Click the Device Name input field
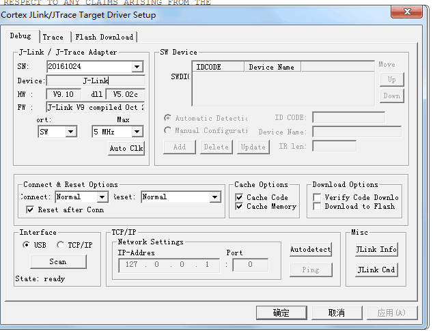This screenshot has height=331, width=433. pyautogui.click(x=357, y=132)
